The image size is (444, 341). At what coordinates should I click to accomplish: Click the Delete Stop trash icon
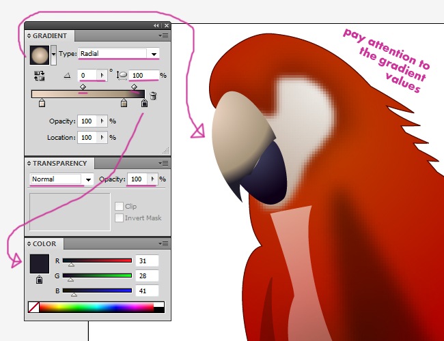pyautogui.click(x=153, y=95)
